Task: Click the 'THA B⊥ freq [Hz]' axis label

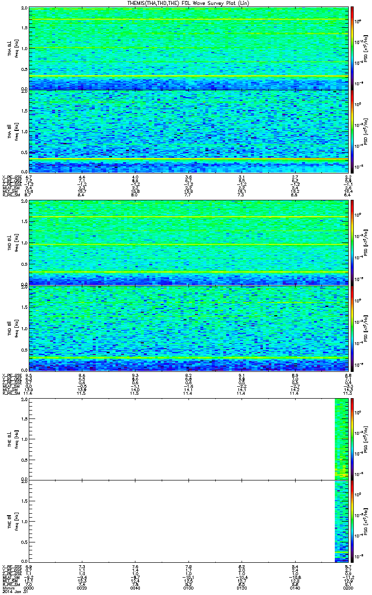Action: pos(12,48)
